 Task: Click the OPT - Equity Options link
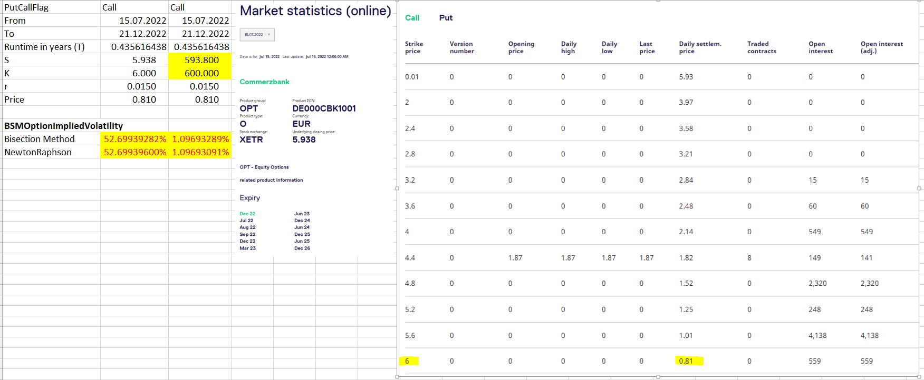click(x=264, y=167)
